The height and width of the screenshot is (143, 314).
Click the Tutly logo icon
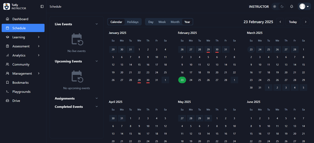pos(7,7)
